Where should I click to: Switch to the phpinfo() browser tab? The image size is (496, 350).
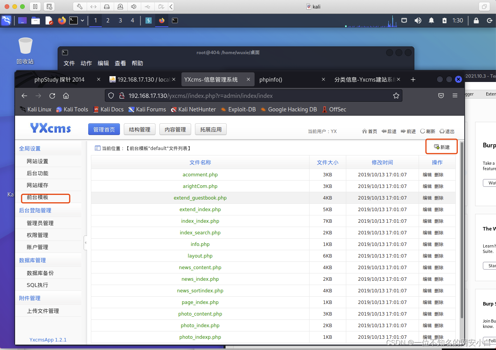pyautogui.click(x=271, y=79)
